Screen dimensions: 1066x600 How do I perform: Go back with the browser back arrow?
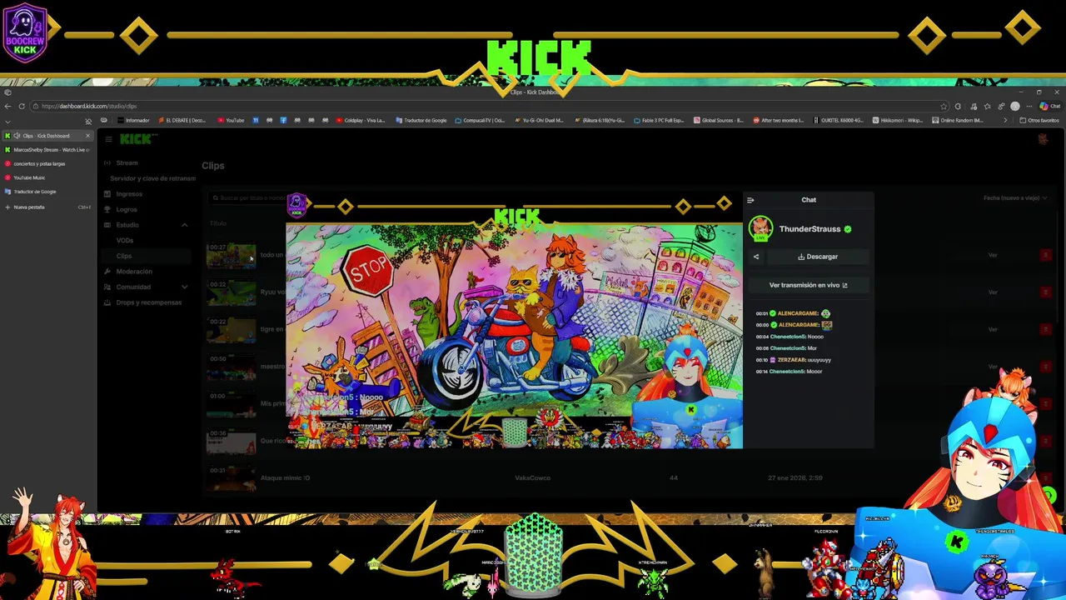pyautogui.click(x=7, y=106)
